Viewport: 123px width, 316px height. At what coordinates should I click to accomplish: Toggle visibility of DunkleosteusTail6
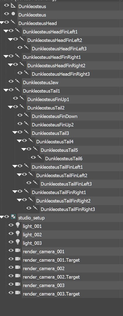coord(33,157)
